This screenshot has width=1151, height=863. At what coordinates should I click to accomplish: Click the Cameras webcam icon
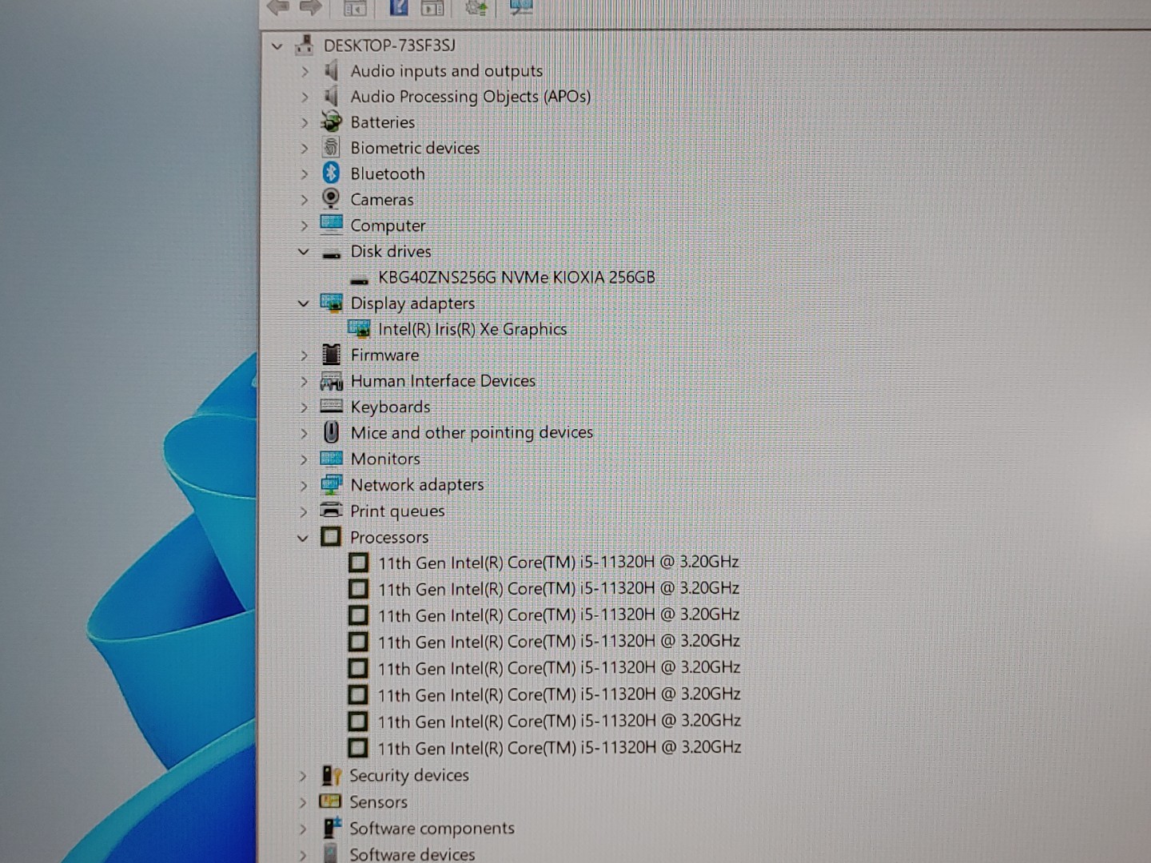[331, 199]
